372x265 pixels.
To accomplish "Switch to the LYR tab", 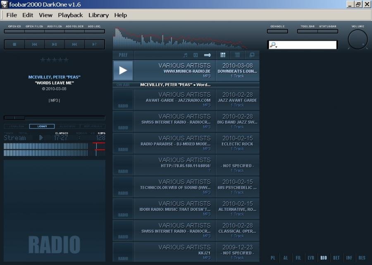I will [x=311, y=258].
